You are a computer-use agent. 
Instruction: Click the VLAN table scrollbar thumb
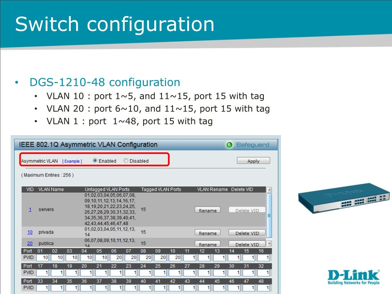[x=269, y=216]
